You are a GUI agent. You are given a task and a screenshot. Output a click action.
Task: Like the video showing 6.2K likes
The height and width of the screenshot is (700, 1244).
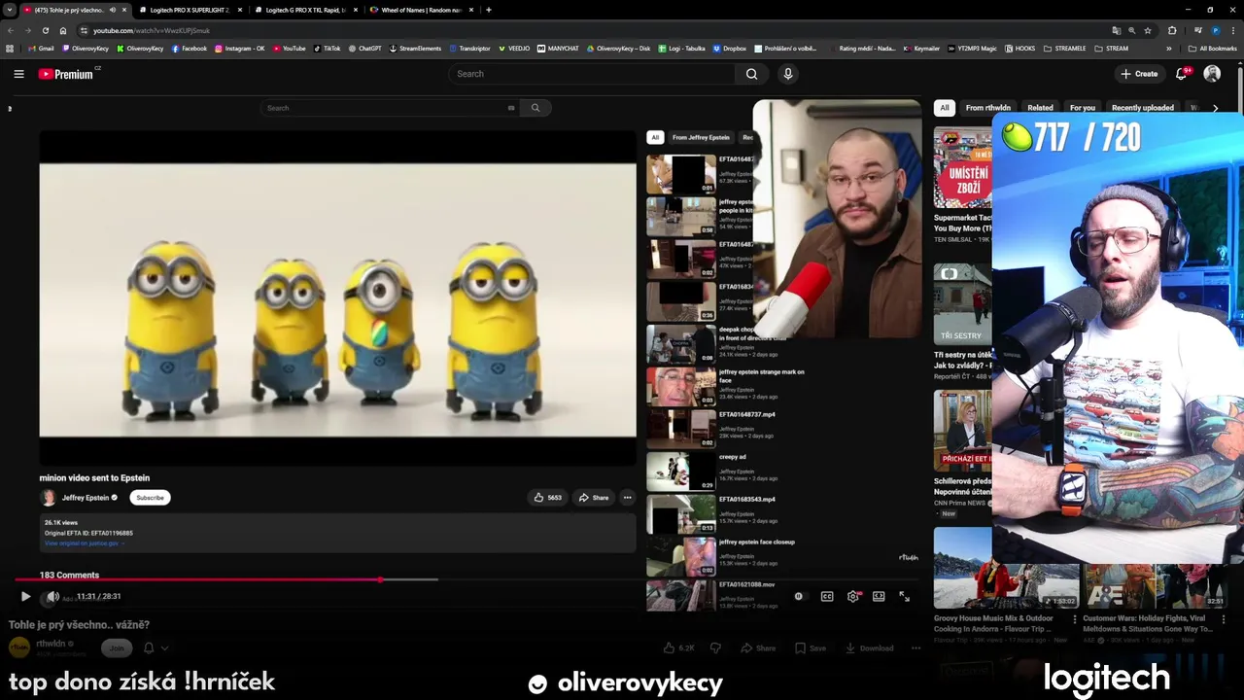679,647
